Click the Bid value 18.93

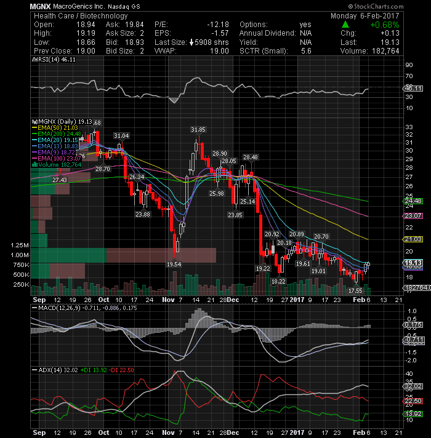tap(134, 42)
